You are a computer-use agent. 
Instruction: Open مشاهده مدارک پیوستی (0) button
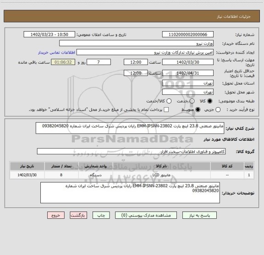(146, 215)
